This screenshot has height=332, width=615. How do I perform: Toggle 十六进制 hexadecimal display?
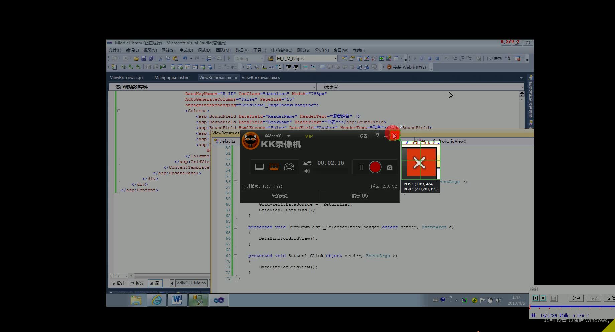click(x=494, y=59)
